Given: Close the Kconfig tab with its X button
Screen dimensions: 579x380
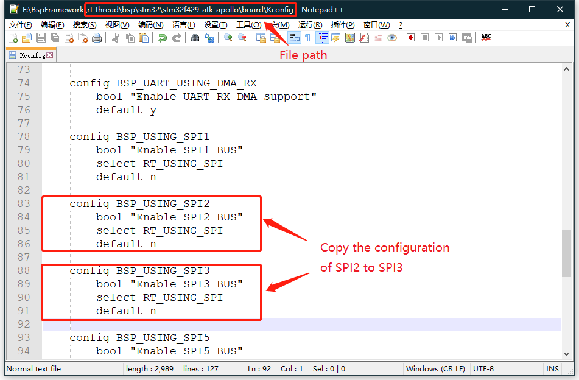Looking at the screenshot, I should pos(50,55).
